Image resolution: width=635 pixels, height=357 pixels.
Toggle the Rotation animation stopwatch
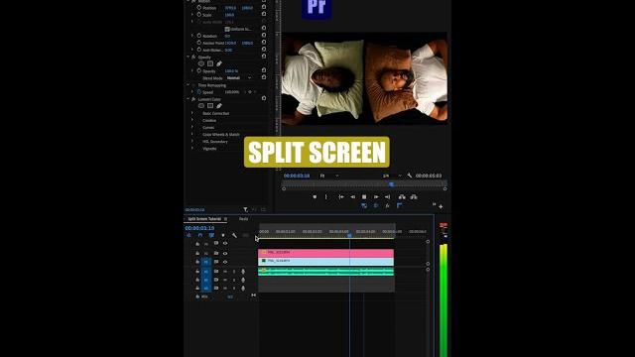pyautogui.click(x=198, y=36)
